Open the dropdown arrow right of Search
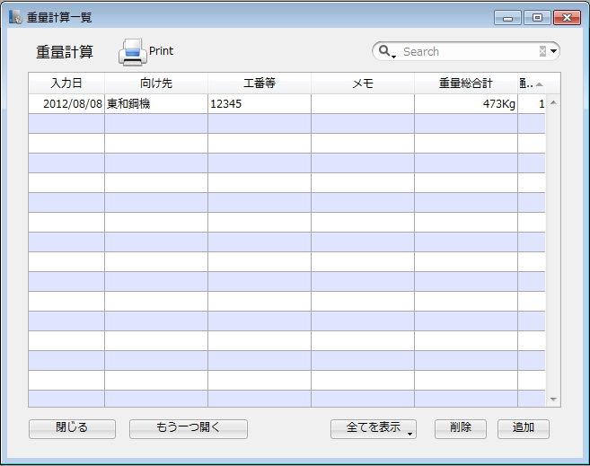 coord(554,51)
